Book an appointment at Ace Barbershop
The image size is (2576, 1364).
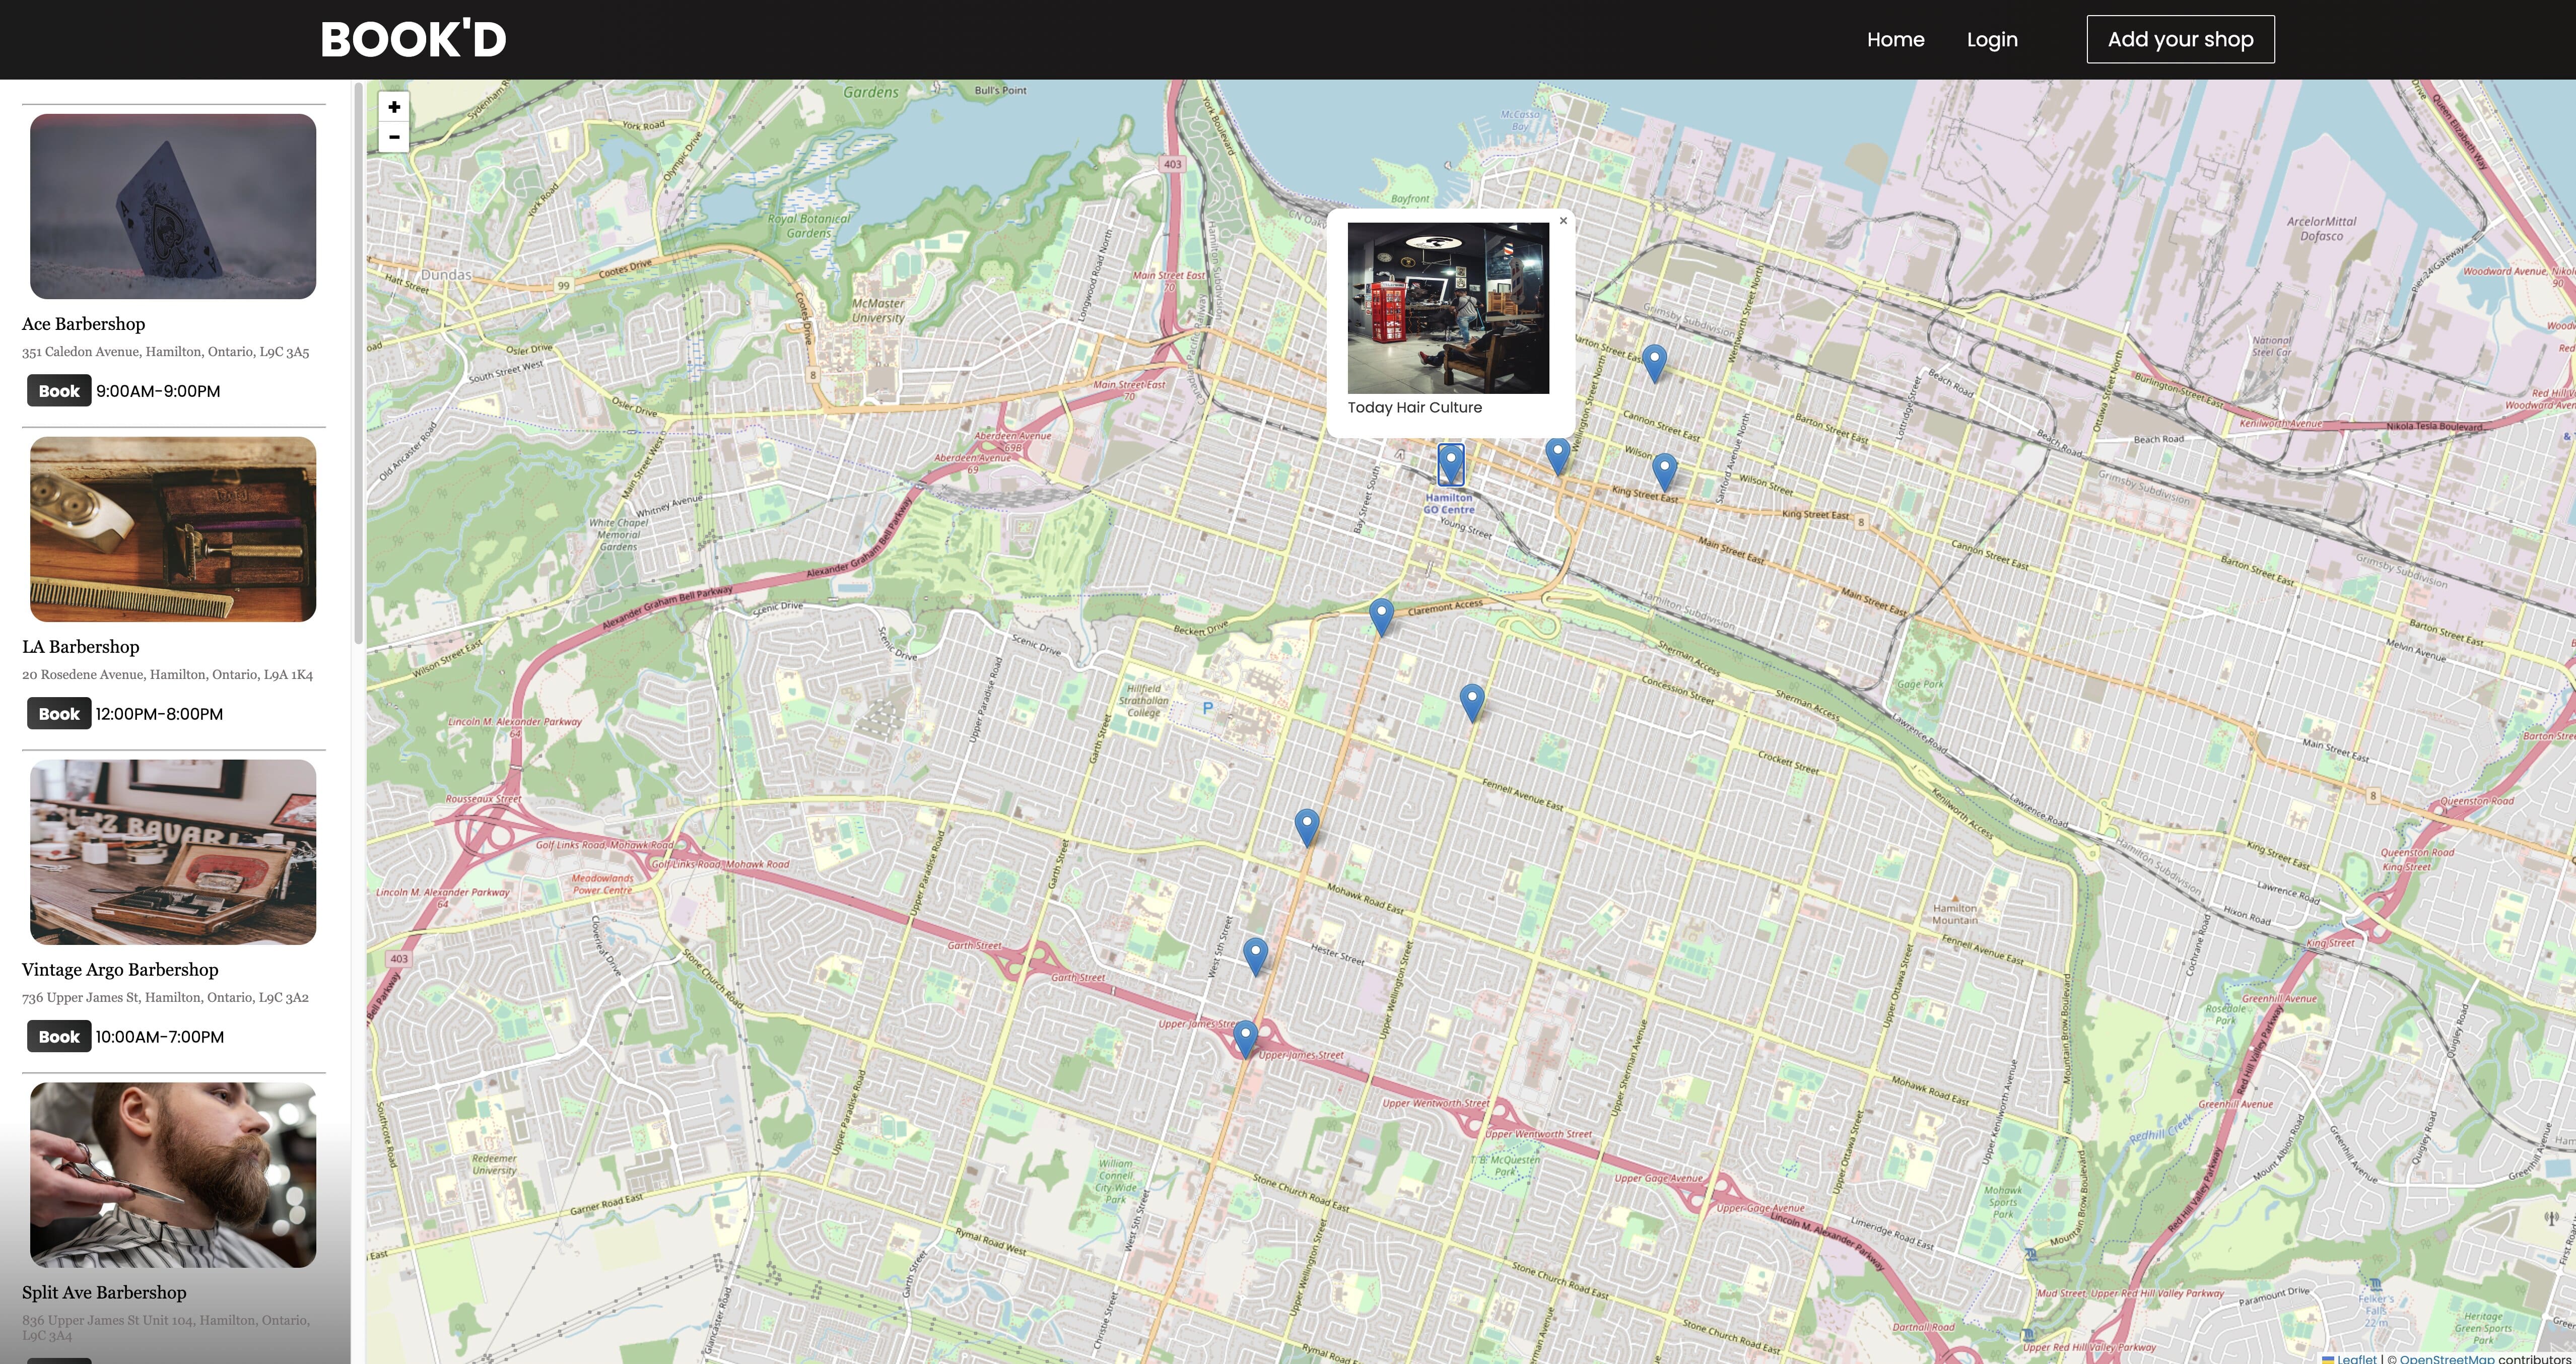tap(59, 391)
